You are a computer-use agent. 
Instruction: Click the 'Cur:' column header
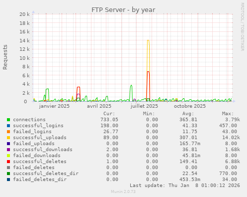109,114
